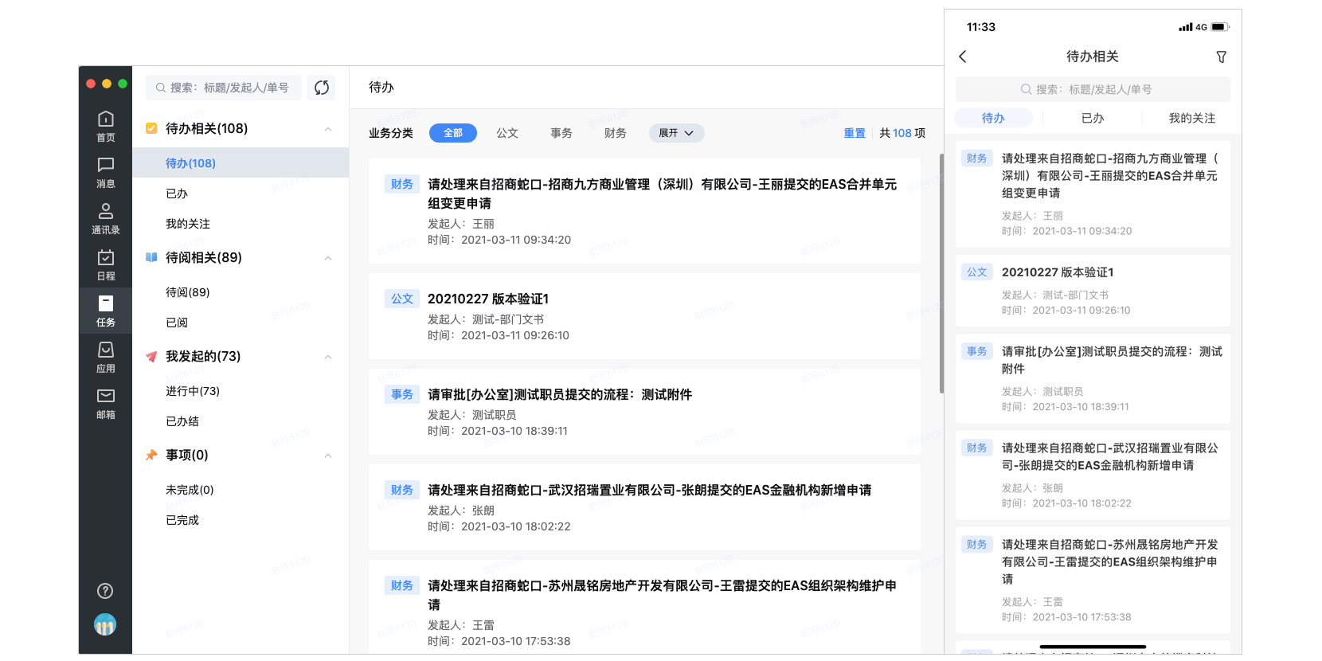The width and height of the screenshot is (1322, 661).
Task: Open the 通讯录 contacts icon
Action: pyautogui.click(x=105, y=217)
